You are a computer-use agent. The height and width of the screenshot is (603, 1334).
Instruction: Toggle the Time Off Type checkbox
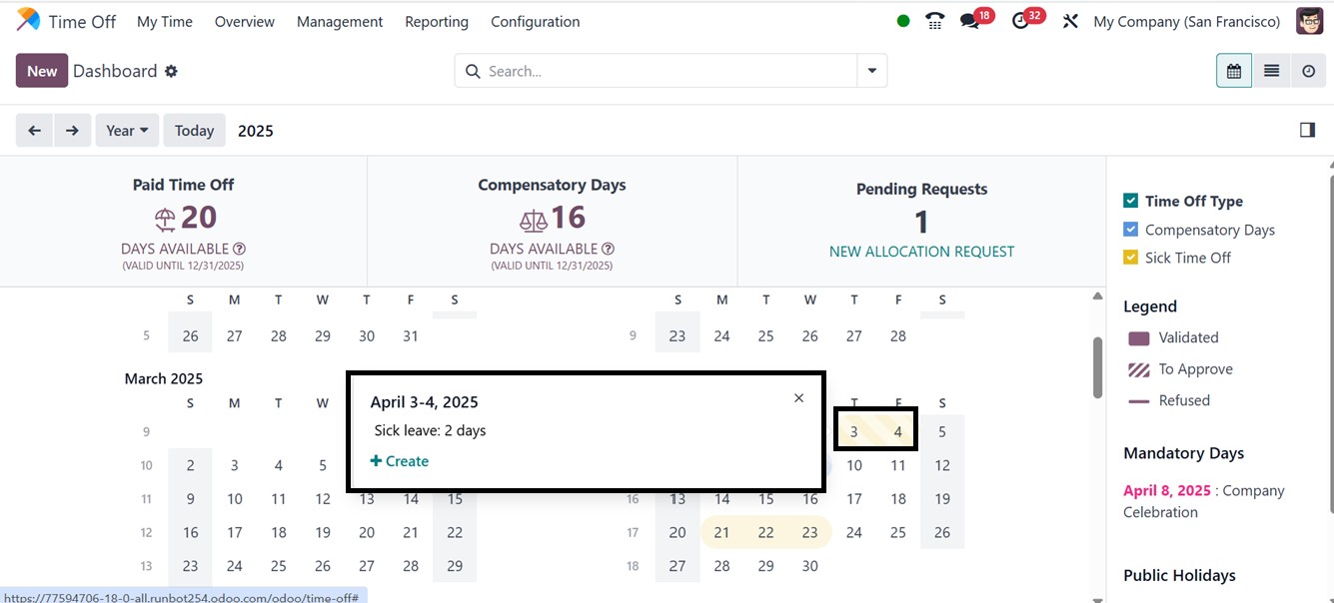[1131, 202]
